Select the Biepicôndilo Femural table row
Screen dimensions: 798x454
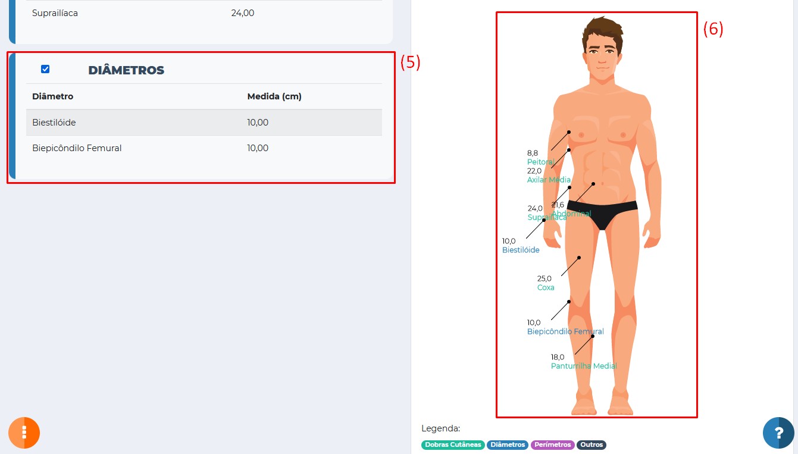(204, 148)
